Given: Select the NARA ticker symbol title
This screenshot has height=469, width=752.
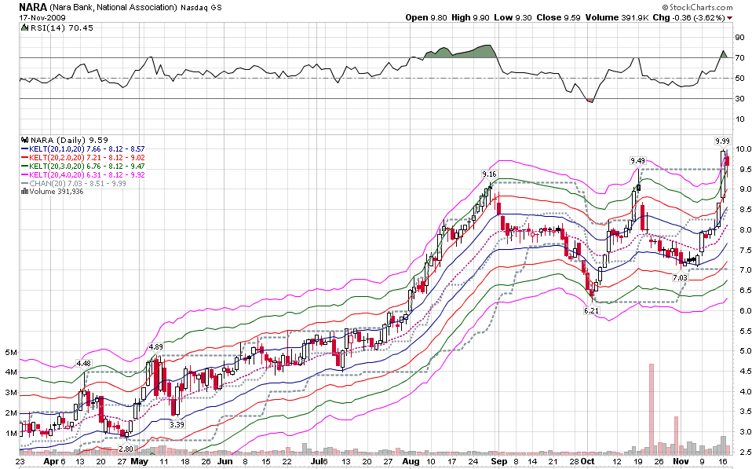Looking at the screenshot, I should (x=33, y=7).
